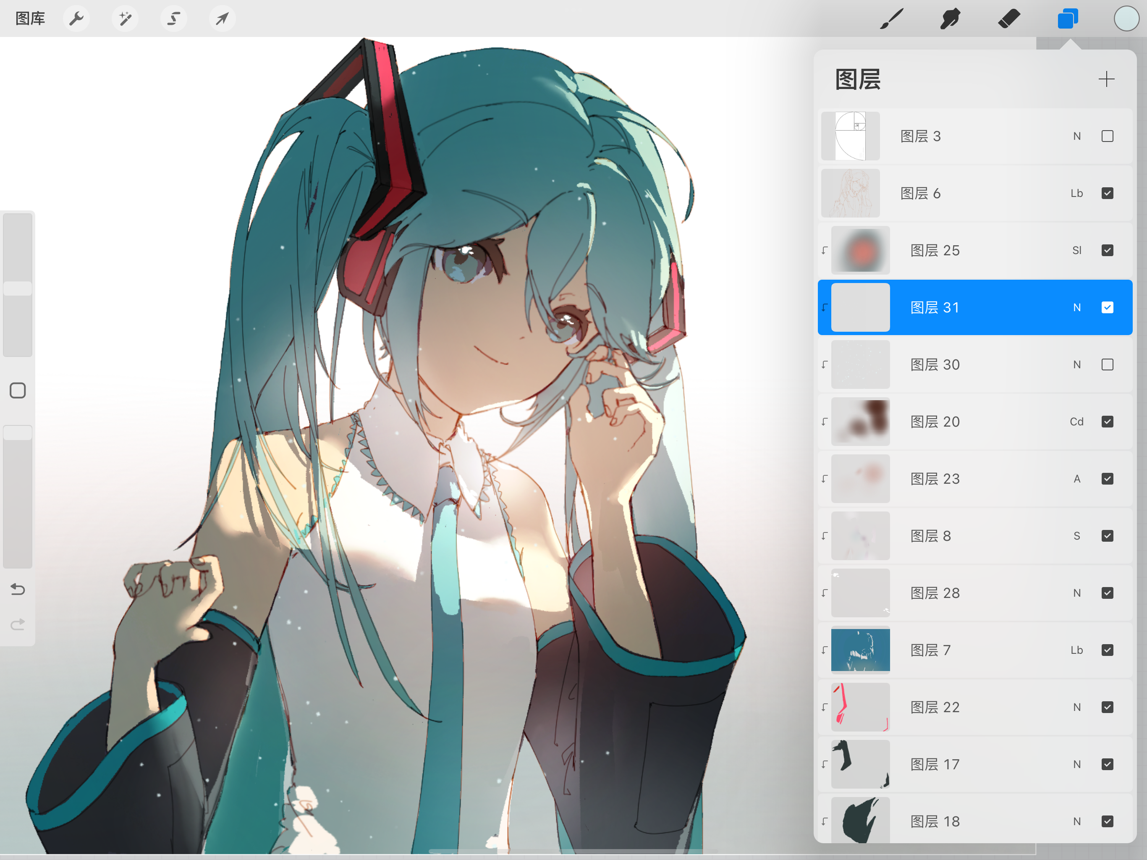This screenshot has width=1147, height=860.
Task: Add a new layer with plus button
Action: click(1106, 79)
